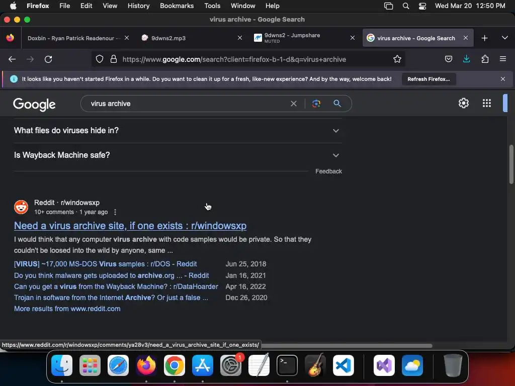515x386 pixels.
Task: Open the ~17,000 MS-DOS Virus samples link
Action: point(106,264)
